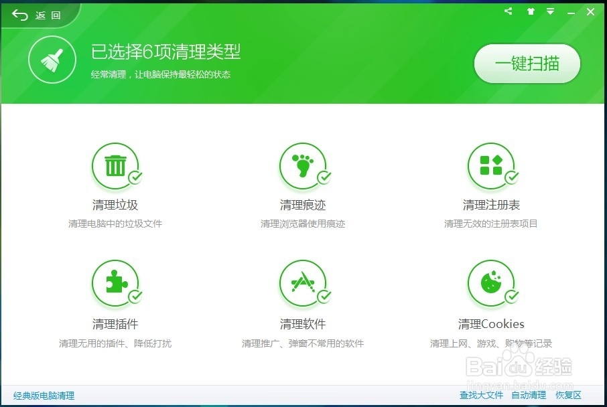607x407 pixels.
Task: Click description 清理无用的插件、降低打扰
Action: tap(115, 343)
